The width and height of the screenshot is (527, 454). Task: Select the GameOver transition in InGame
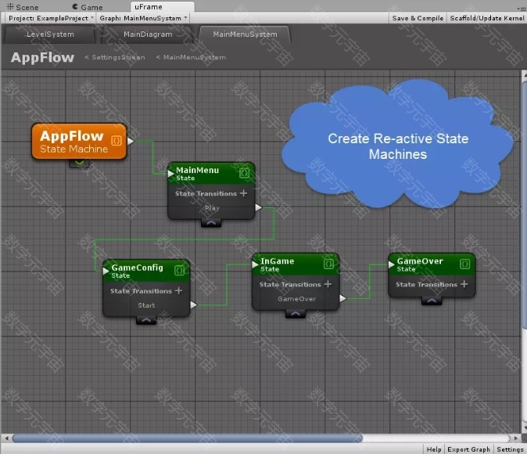click(296, 299)
